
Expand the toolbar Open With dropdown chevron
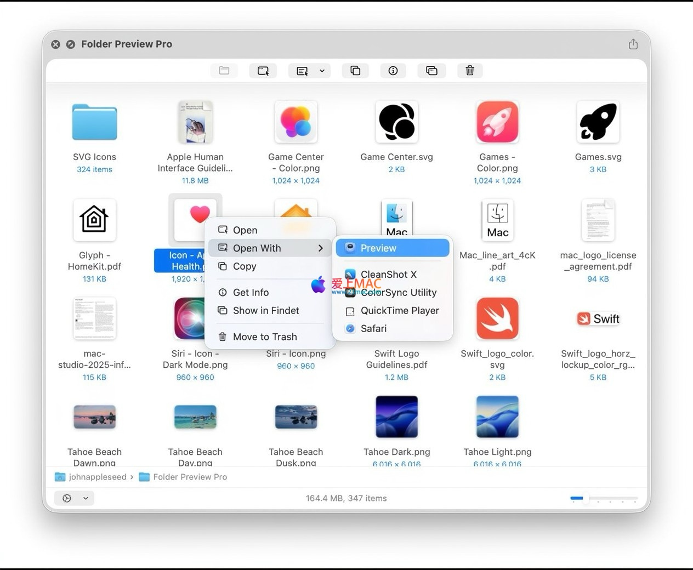(322, 71)
